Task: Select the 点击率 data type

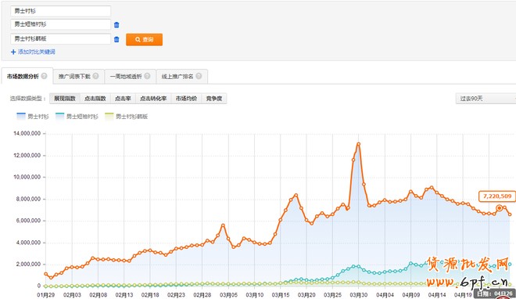Action: coord(123,99)
